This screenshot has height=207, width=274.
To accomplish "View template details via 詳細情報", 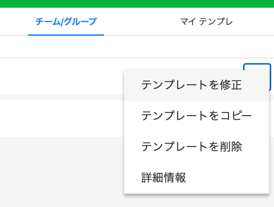I will click(196, 178).
